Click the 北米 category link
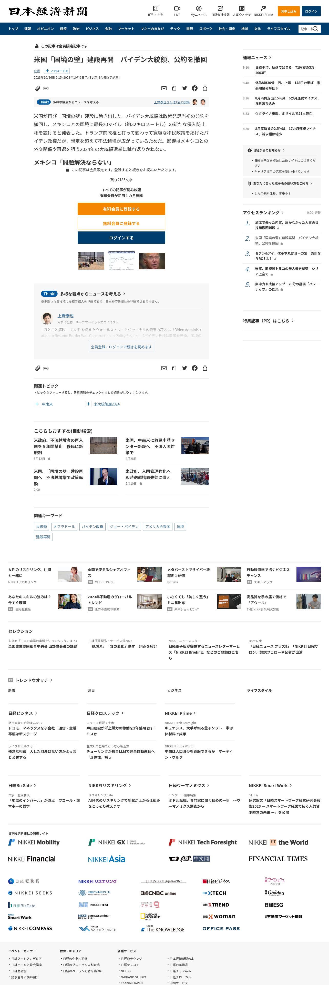329x985 pixels. pos(37,71)
